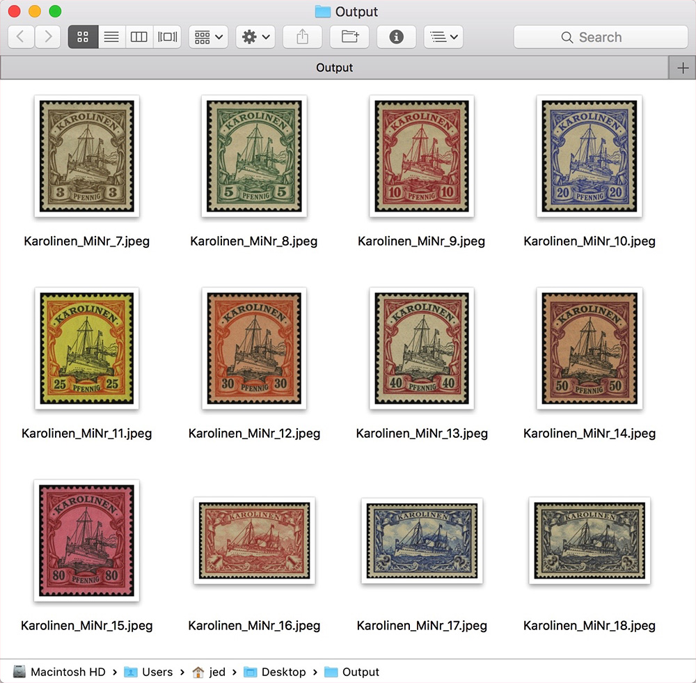Go forward with the right arrow button
Screen dimensions: 696x683
[47, 36]
